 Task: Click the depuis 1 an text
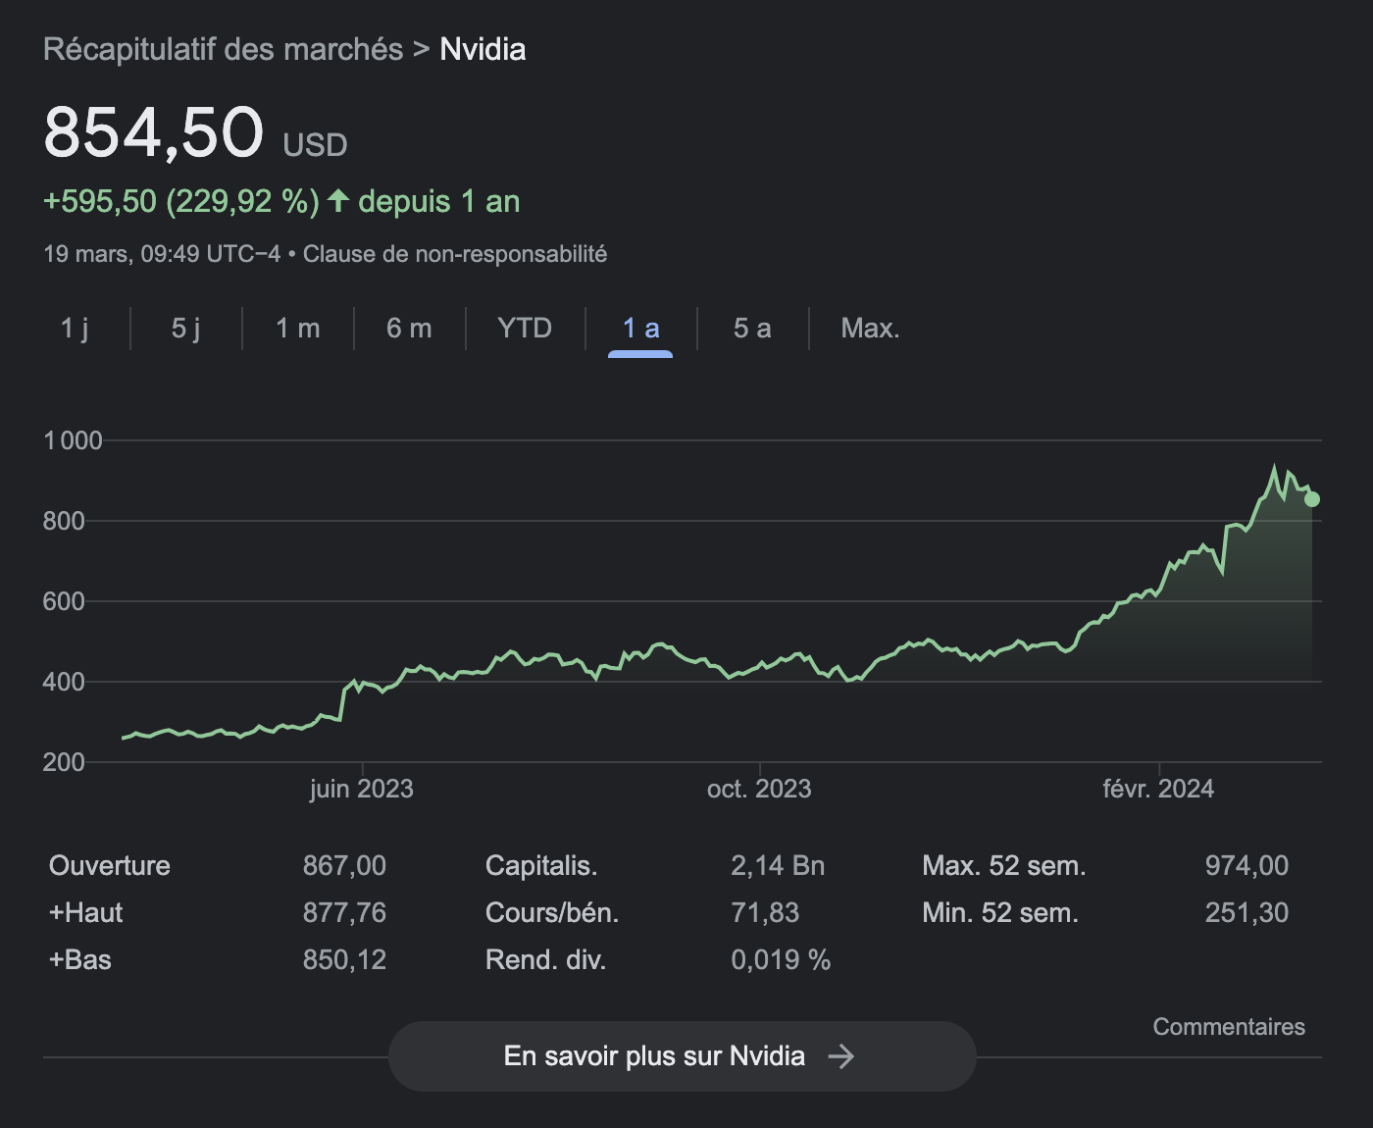[x=439, y=202]
